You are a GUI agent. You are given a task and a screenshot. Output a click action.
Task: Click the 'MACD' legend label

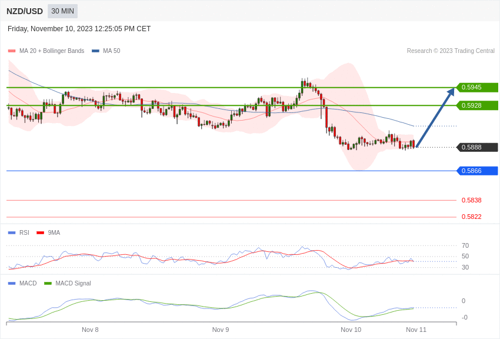[x=28, y=283]
